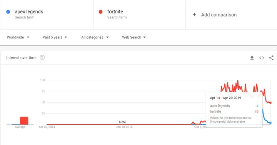This screenshot has width=277, height=145.
Task: Click the Average label under the bars
Action: (20, 127)
